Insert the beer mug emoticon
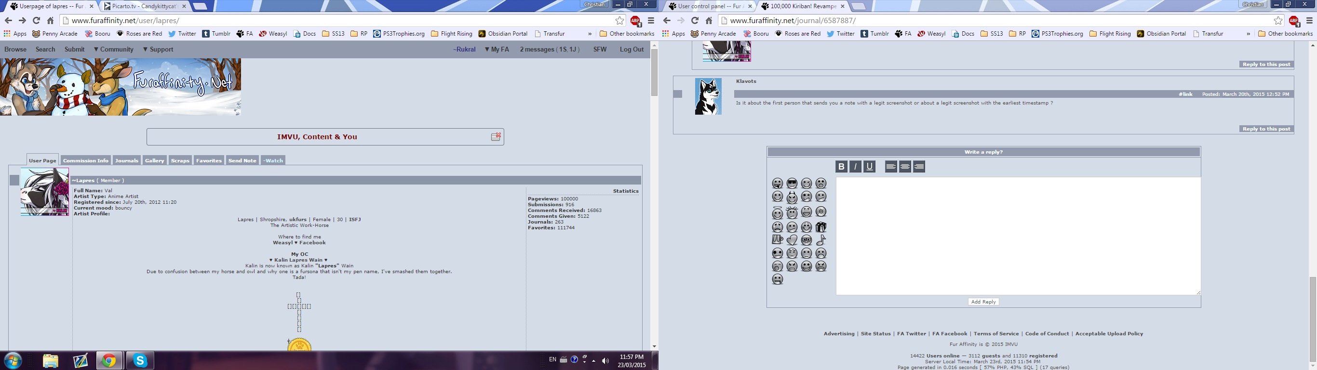Image resolution: width=1317 pixels, height=370 pixels. (x=778, y=240)
